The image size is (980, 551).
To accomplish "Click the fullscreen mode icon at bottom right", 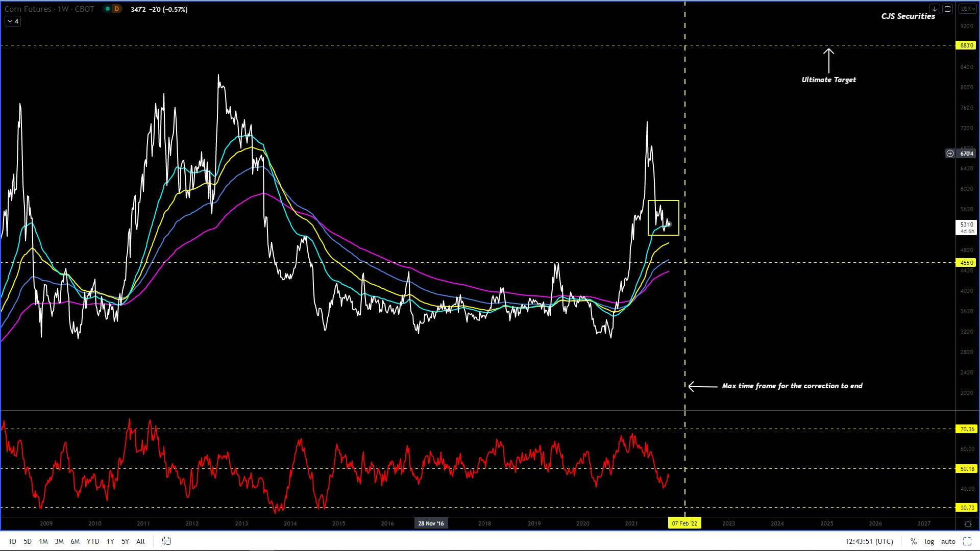I will (967, 541).
